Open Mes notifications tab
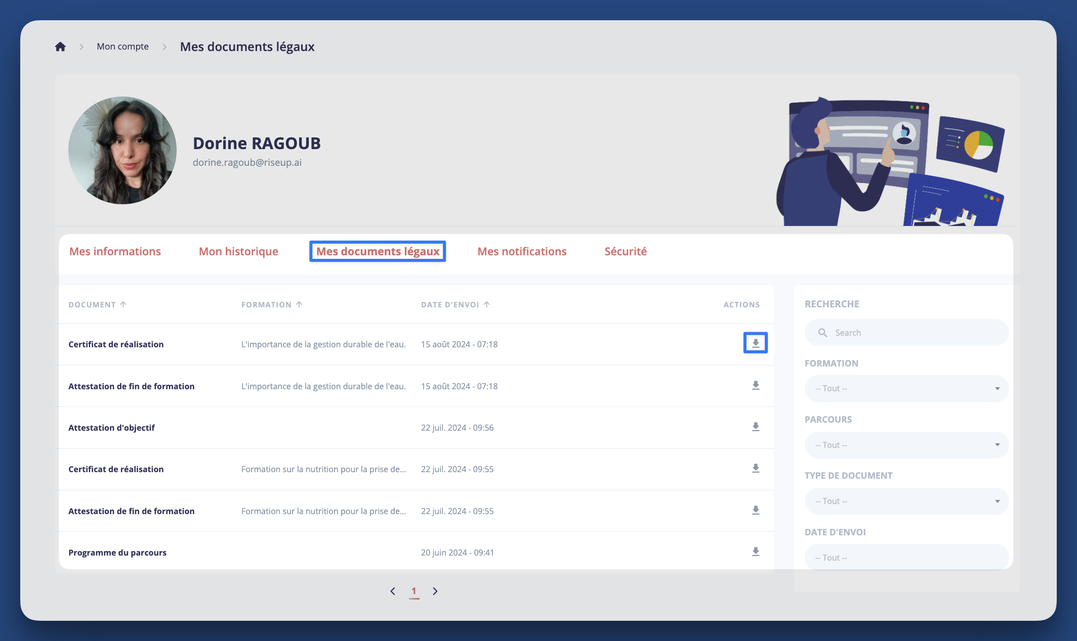The height and width of the screenshot is (641, 1077). (x=522, y=251)
